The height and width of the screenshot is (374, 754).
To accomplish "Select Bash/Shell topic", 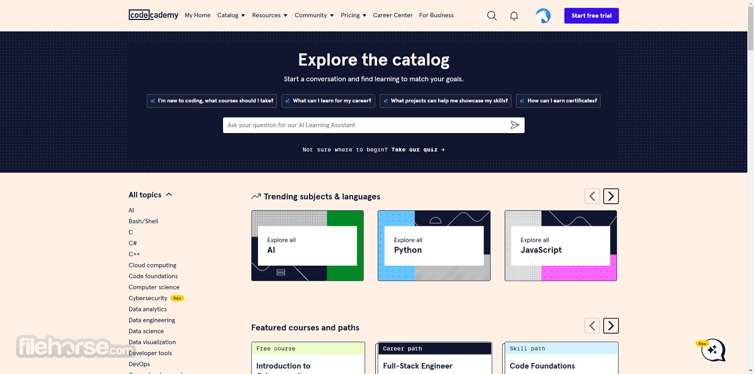I will (143, 221).
